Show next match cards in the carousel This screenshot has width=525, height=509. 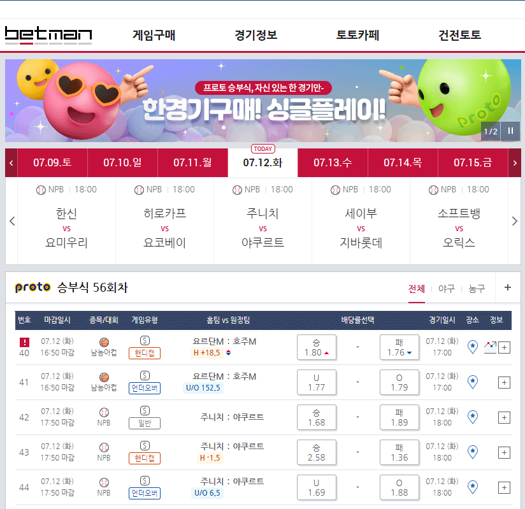coord(515,221)
